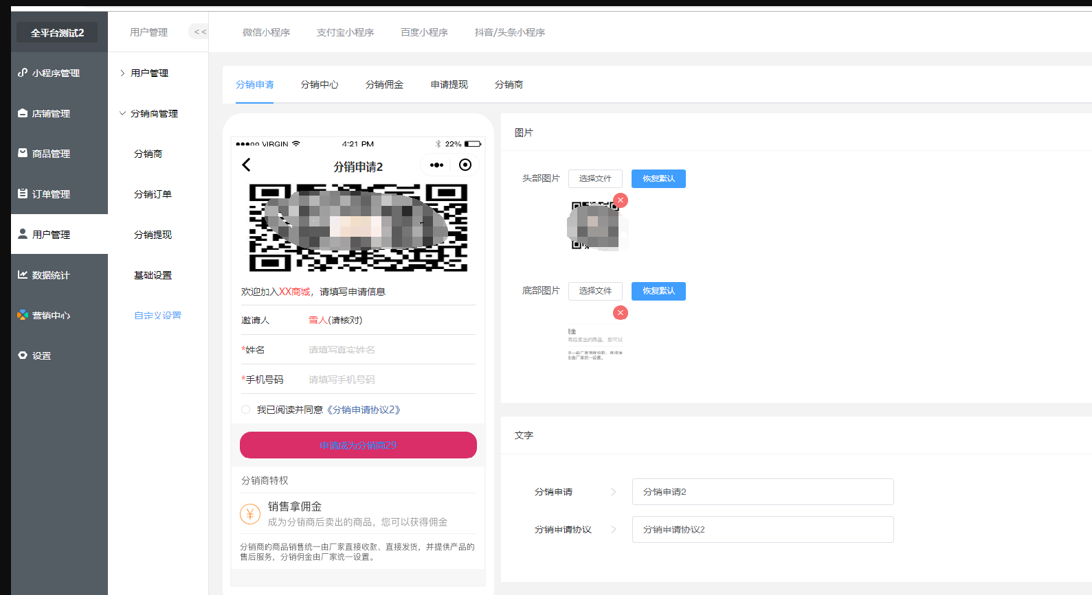This screenshot has height=595, width=1092.
Task: Select the 分销中心 tab
Action: pos(320,84)
